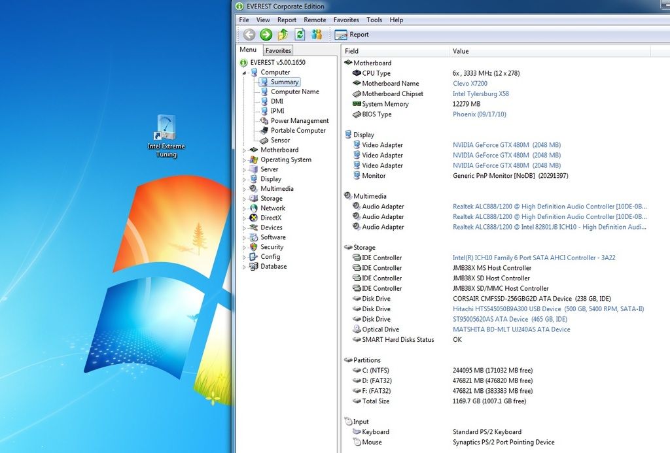Open the Clevo X7200 motherboard link
This screenshot has width=670, height=453.
coord(470,83)
